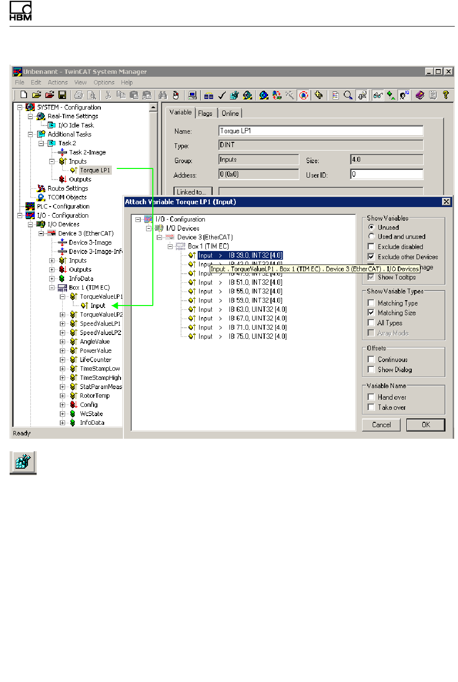Toggle Exclude other Devices checkbox

tap(371, 257)
